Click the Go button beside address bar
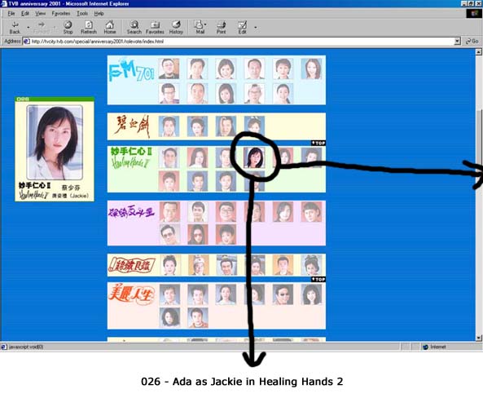This screenshot has width=483, height=411. point(472,41)
